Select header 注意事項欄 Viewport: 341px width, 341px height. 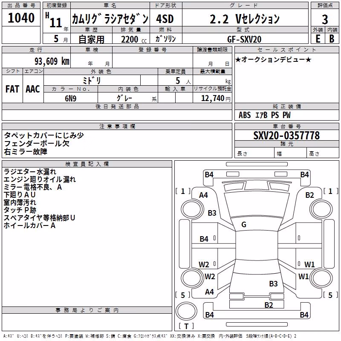117,126
